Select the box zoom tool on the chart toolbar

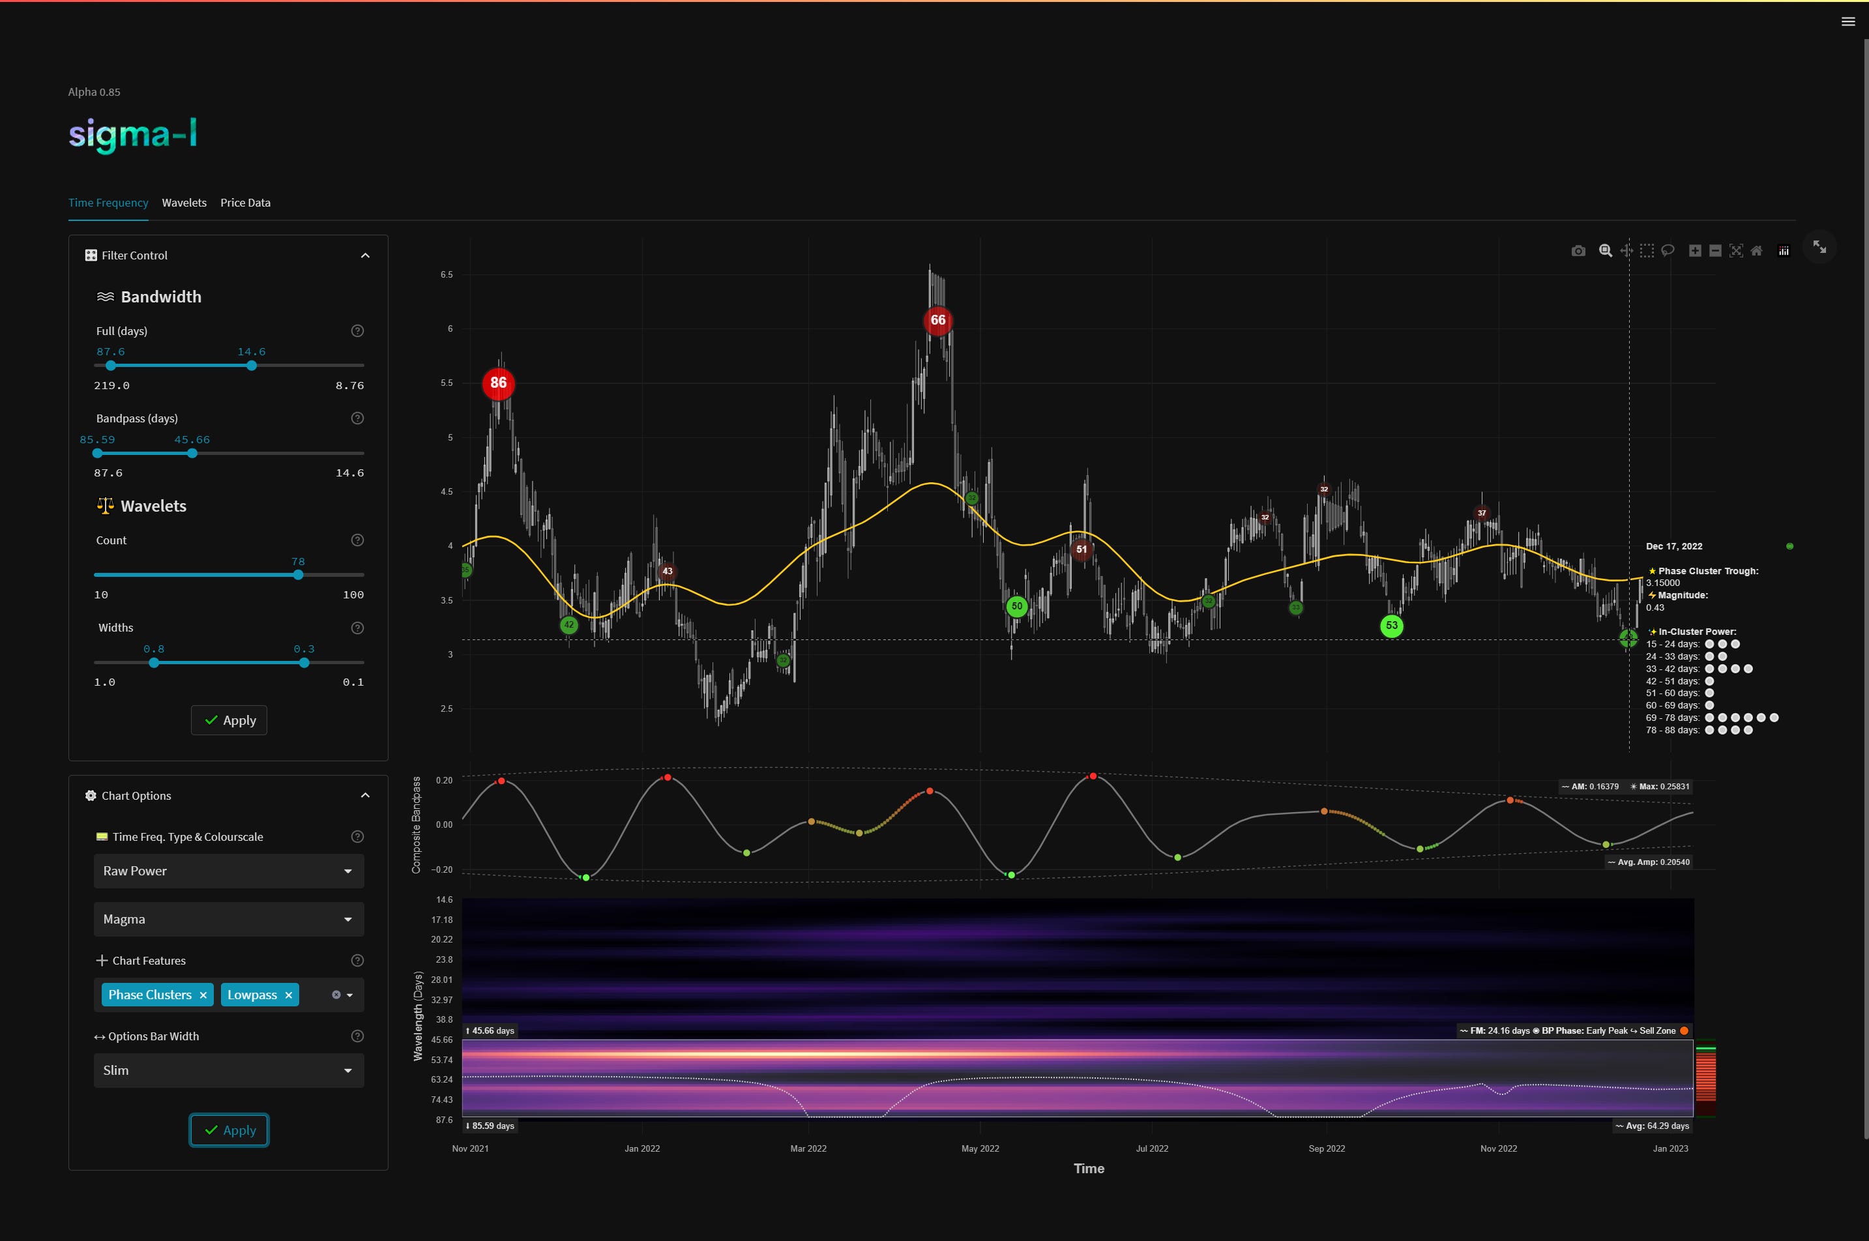point(1606,250)
